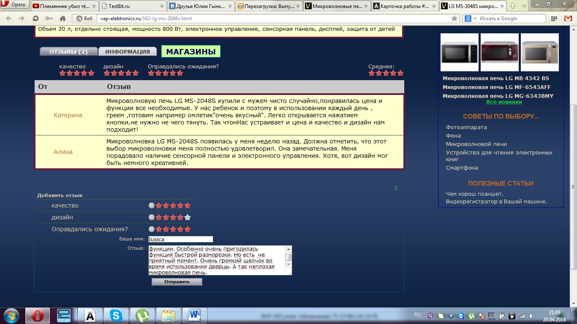
Task: Click reviewer name Алина
Action: 63,152
